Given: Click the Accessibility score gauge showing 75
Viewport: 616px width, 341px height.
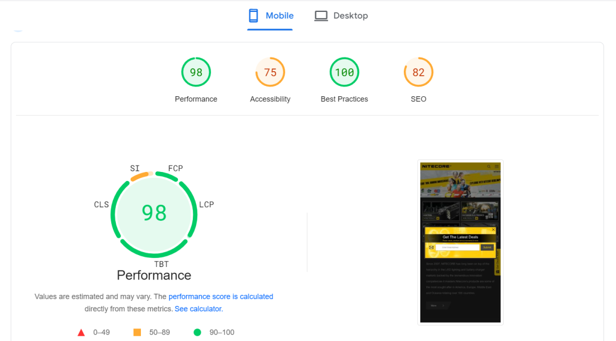Looking at the screenshot, I should (270, 72).
